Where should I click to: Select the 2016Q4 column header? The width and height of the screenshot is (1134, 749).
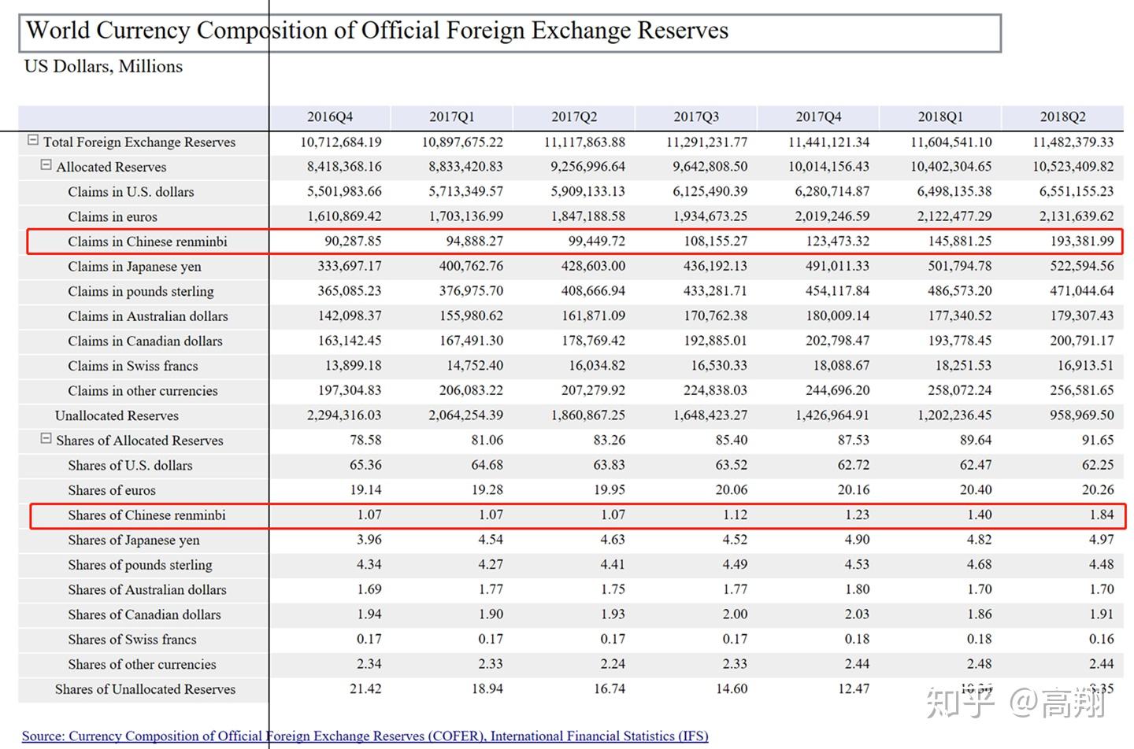click(330, 117)
